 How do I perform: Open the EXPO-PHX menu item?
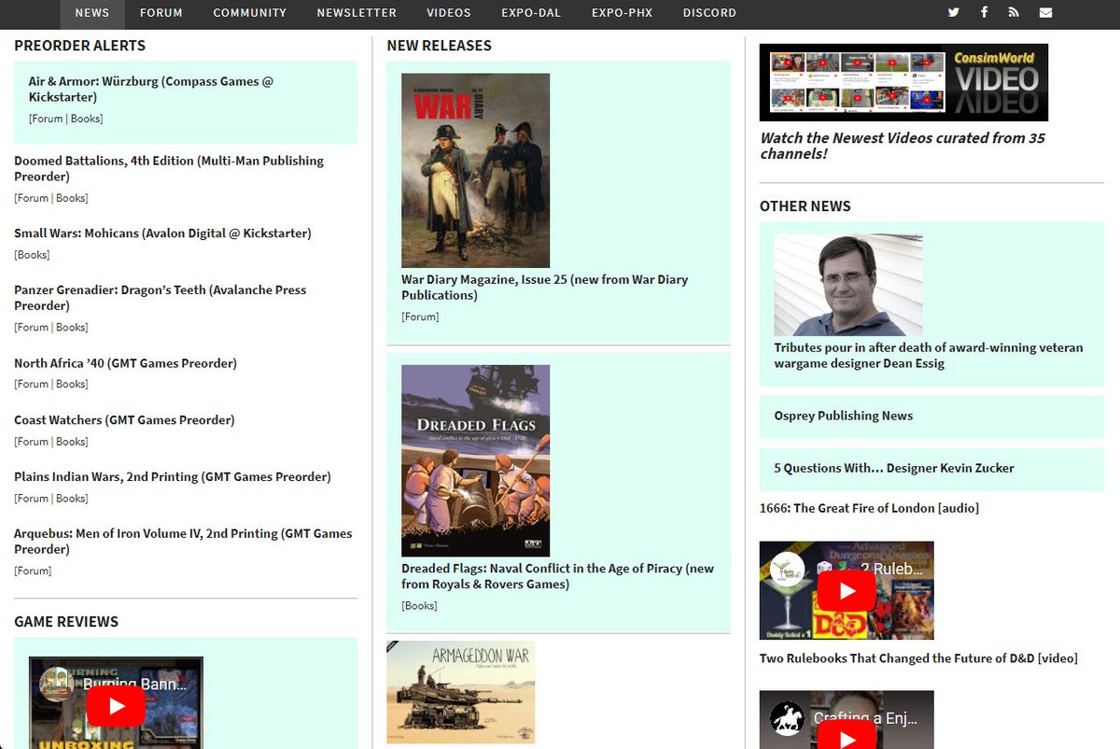[623, 13]
